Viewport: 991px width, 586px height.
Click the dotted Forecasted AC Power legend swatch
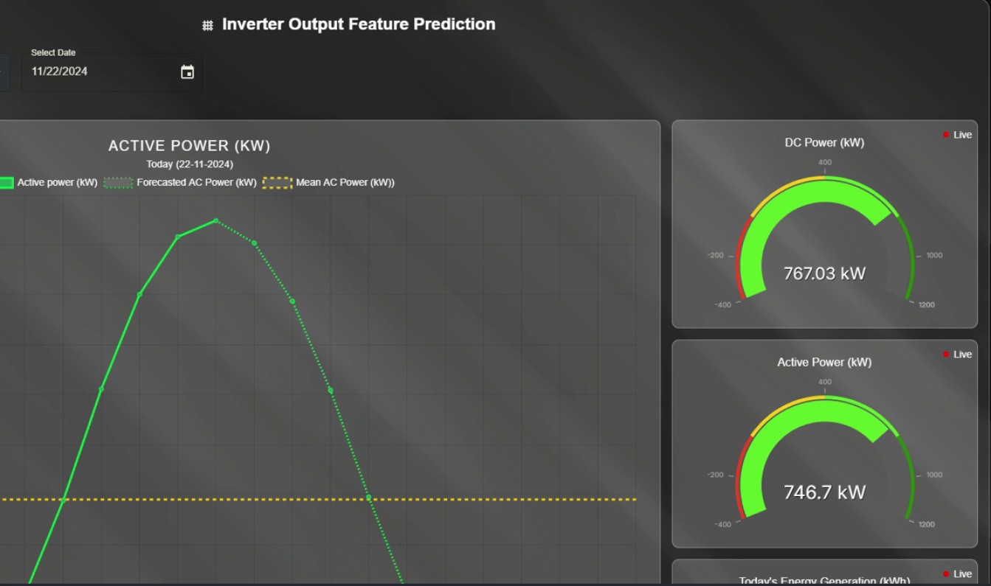[x=118, y=183]
